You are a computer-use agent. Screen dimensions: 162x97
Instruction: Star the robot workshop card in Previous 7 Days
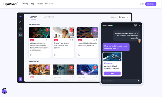(x=47, y=77)
